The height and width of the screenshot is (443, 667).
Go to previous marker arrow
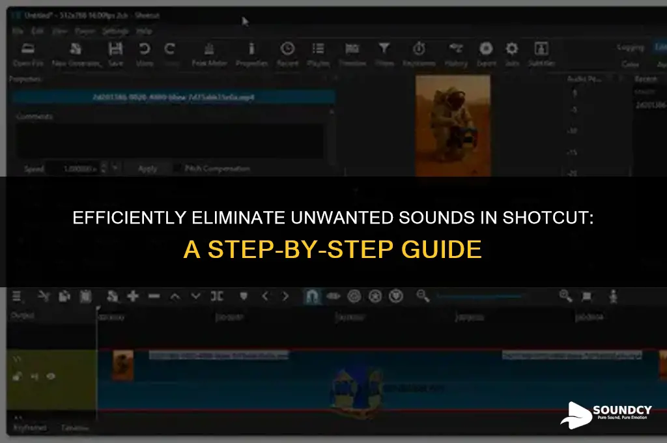265,296
